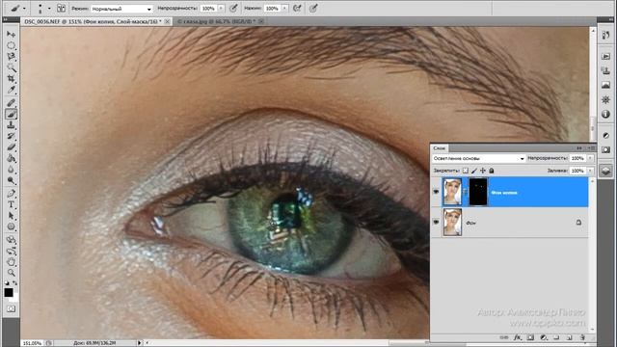Open the Layers panel options menu
The width and height of the screenshot is (617, 347).
(x=591, y=148)
